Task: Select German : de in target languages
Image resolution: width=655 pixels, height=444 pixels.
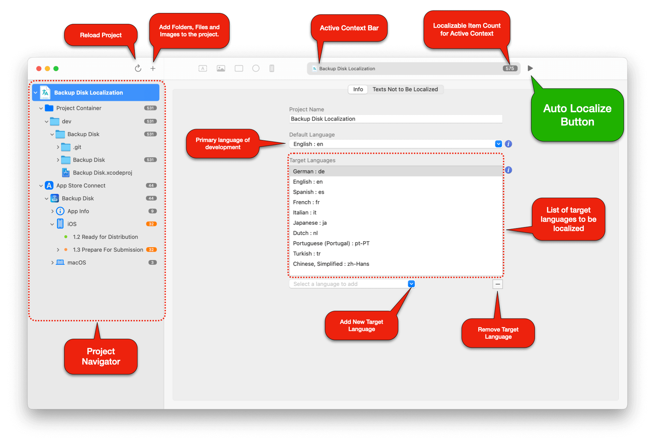Action: tap(396, 171)
